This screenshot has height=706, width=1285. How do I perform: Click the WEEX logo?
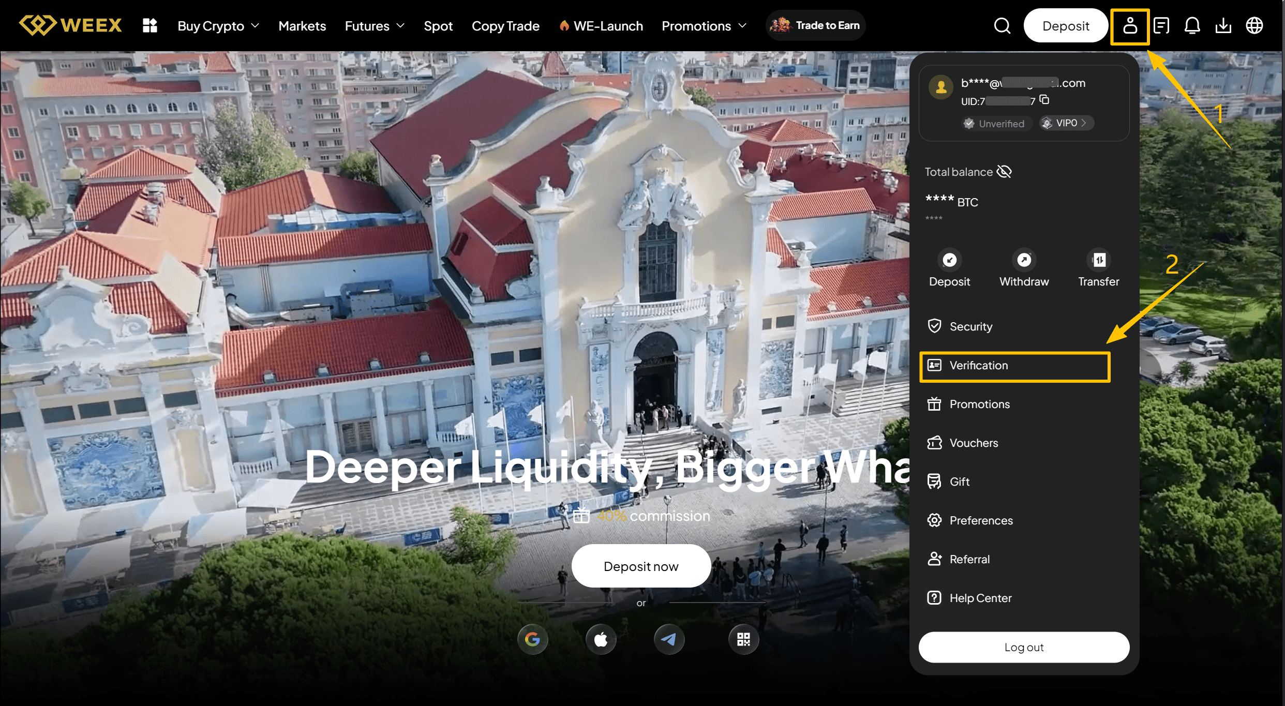coord(70,25)
